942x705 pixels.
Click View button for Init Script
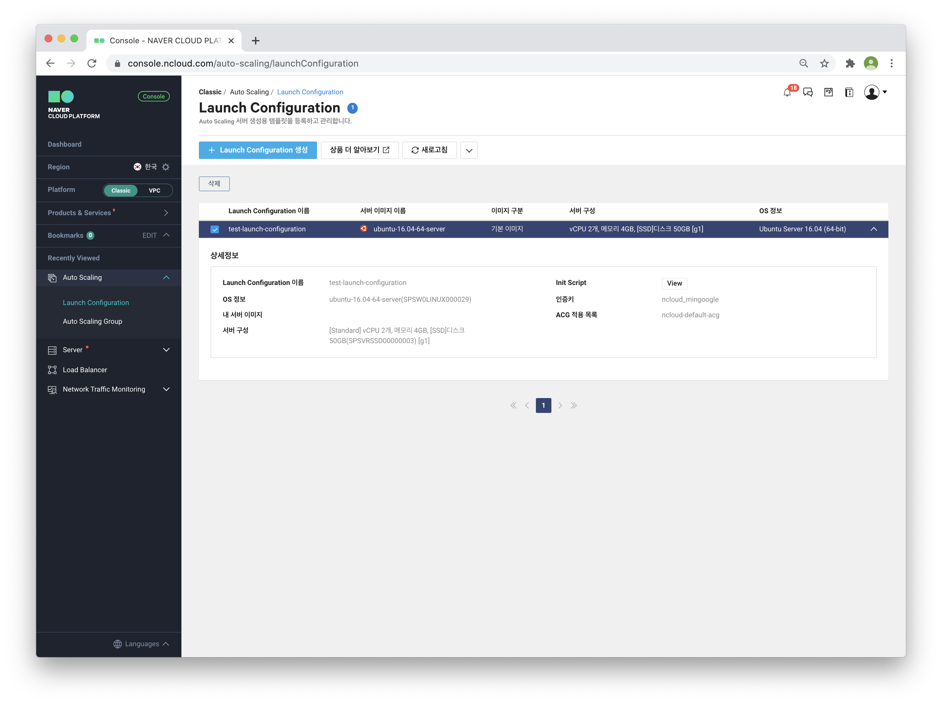click(674, 283)
